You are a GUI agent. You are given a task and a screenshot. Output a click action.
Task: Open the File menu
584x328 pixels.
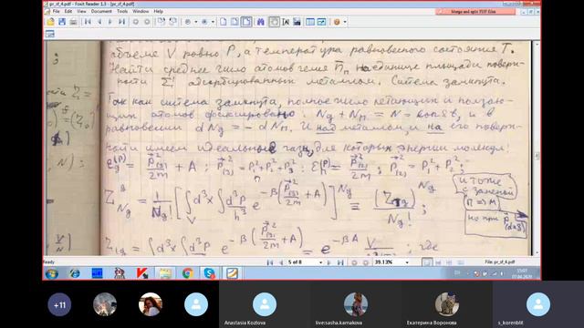click(x=57, y=12)
